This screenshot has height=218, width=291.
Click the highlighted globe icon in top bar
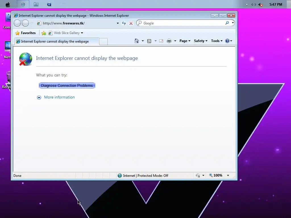coord(23,4)
